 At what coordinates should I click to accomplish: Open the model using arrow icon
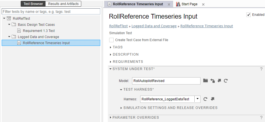tap(219, 81)
